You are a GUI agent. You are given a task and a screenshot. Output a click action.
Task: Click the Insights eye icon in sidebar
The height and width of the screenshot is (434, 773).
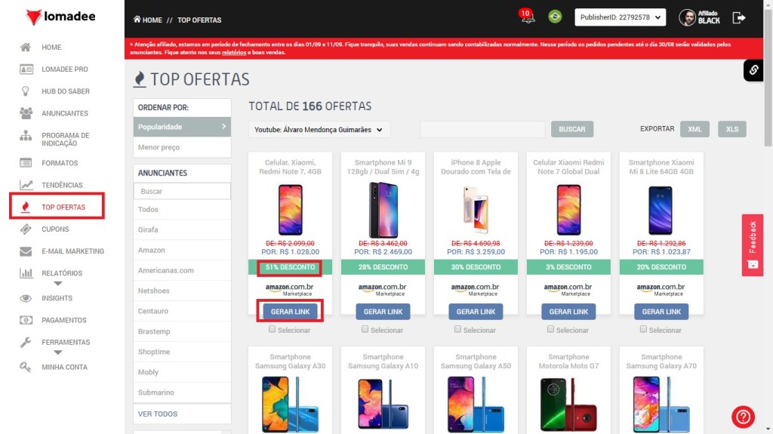tap(26, 298)
